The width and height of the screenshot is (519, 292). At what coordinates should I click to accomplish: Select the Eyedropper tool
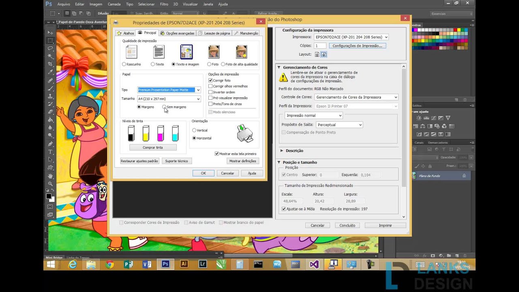pyautogui.click(x=50, y=72)
